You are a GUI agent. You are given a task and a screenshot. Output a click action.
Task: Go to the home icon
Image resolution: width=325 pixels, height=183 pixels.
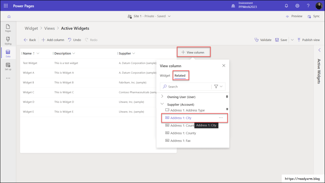tap(9, 17)
